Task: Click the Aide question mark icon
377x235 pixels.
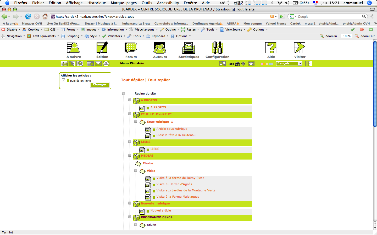Action: pyautogui.click(x=271, y=48)
